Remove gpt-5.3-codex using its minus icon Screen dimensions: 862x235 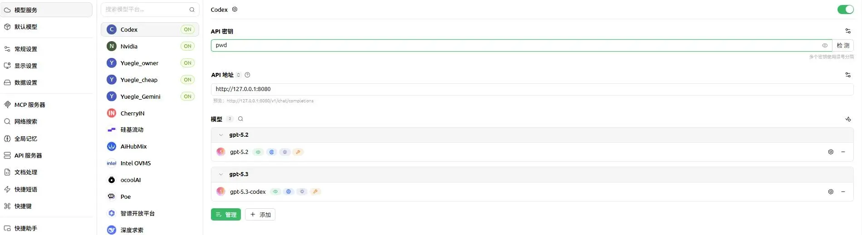(843, 192)
